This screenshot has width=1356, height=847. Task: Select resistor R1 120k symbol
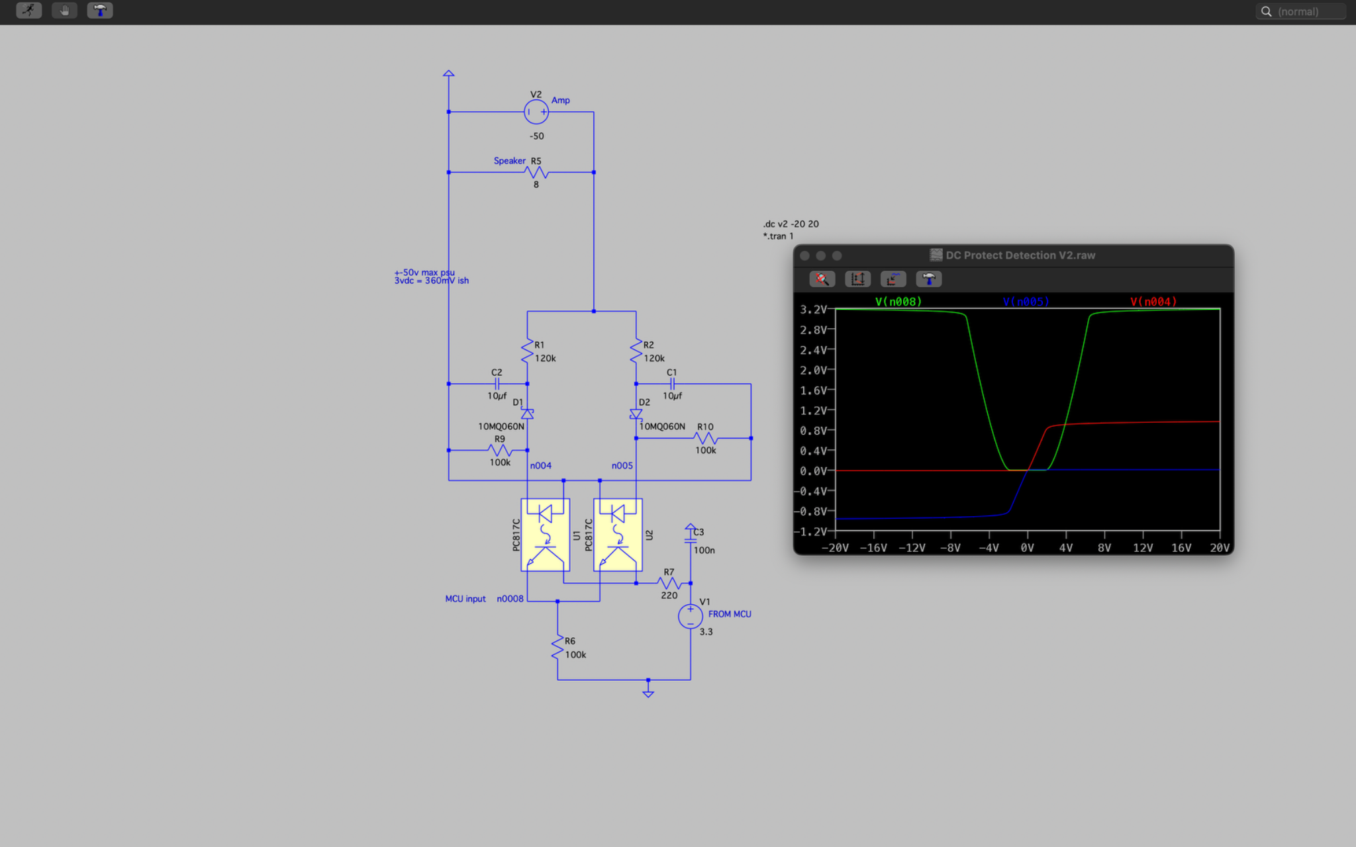[x=527, y=351]
